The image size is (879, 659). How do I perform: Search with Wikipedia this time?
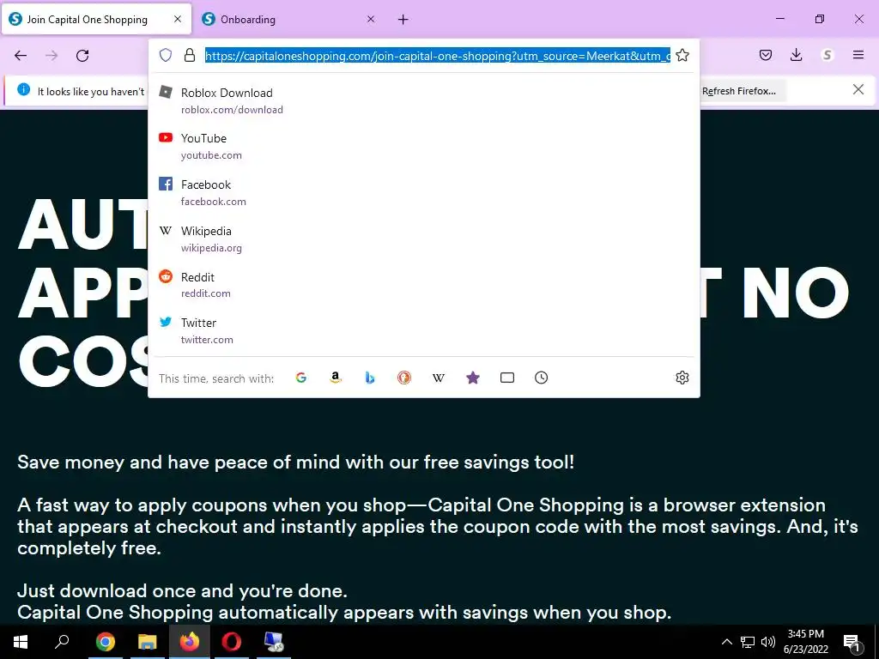(439, 378)
